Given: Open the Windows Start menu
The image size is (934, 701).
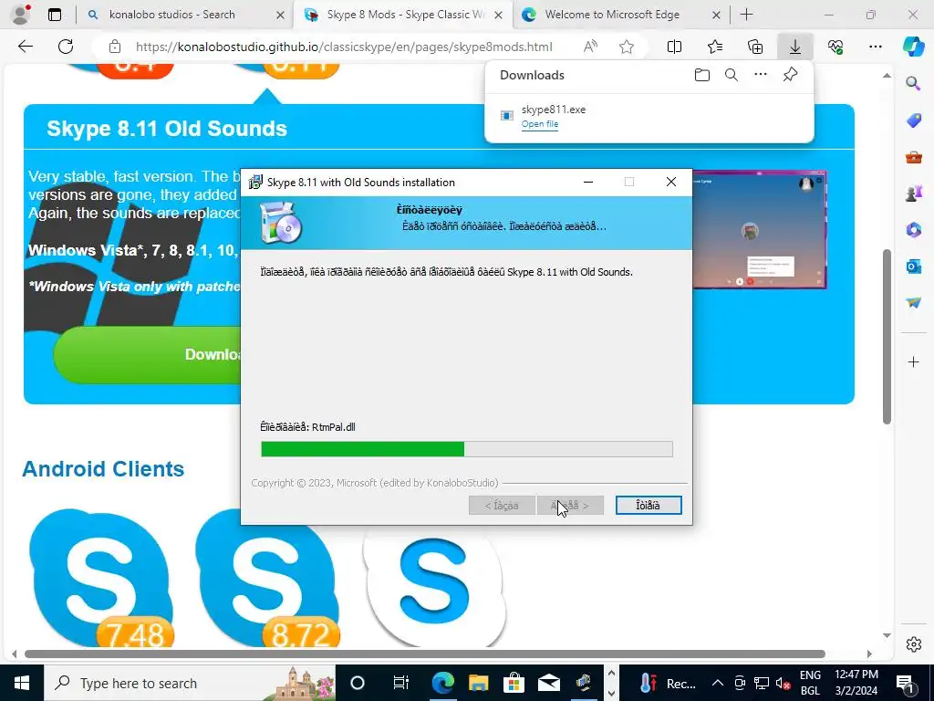Looking at the screenshot, I should [22, 683].
